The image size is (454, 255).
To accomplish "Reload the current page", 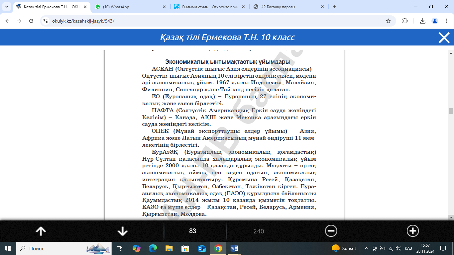I will pos(31,21).
